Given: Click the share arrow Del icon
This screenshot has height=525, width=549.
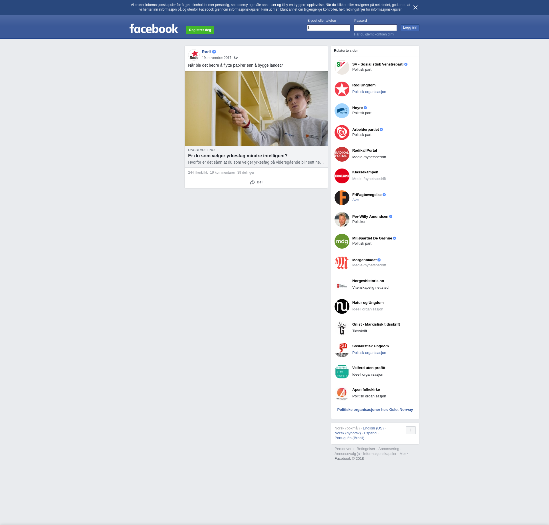Looking at the screenshot, I should [x=252, y=182].
